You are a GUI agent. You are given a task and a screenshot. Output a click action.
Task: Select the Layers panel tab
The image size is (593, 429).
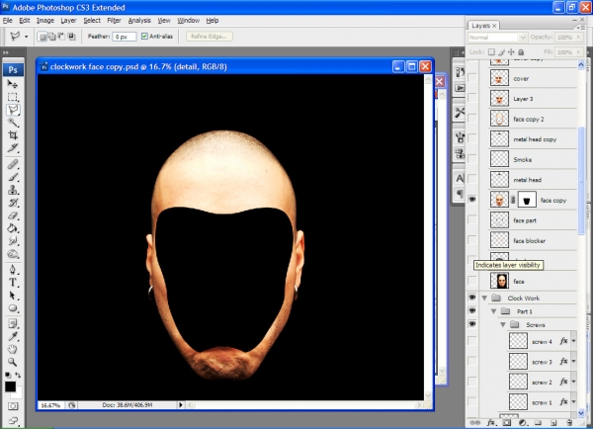[x=483, y=26]
